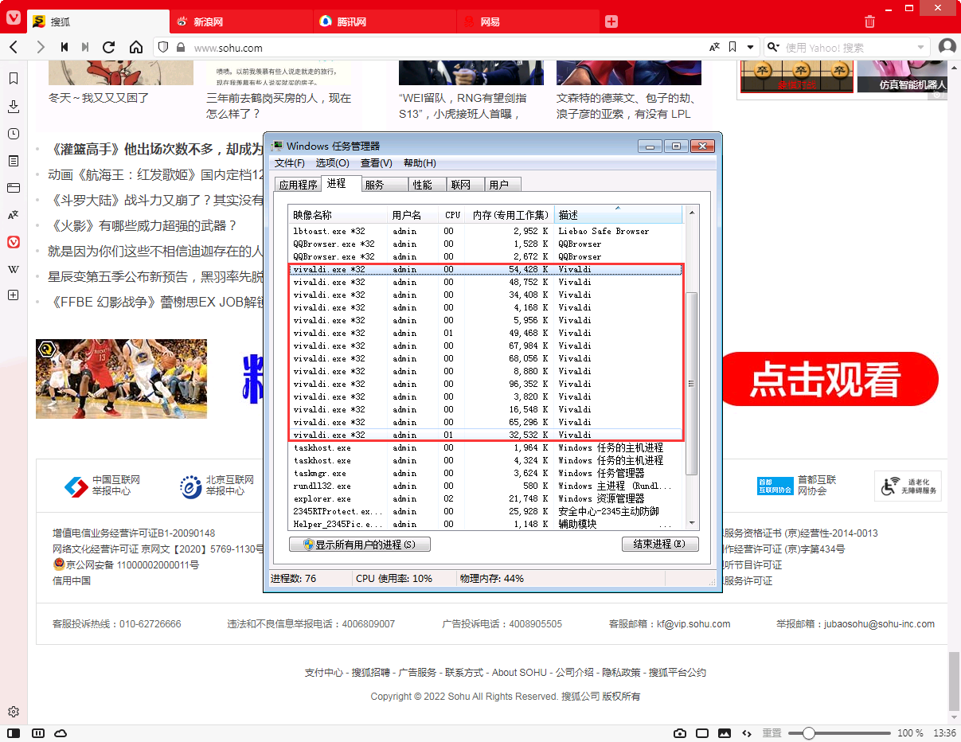
Task: Open the sync cloud icon
Action: pos(61,733)
